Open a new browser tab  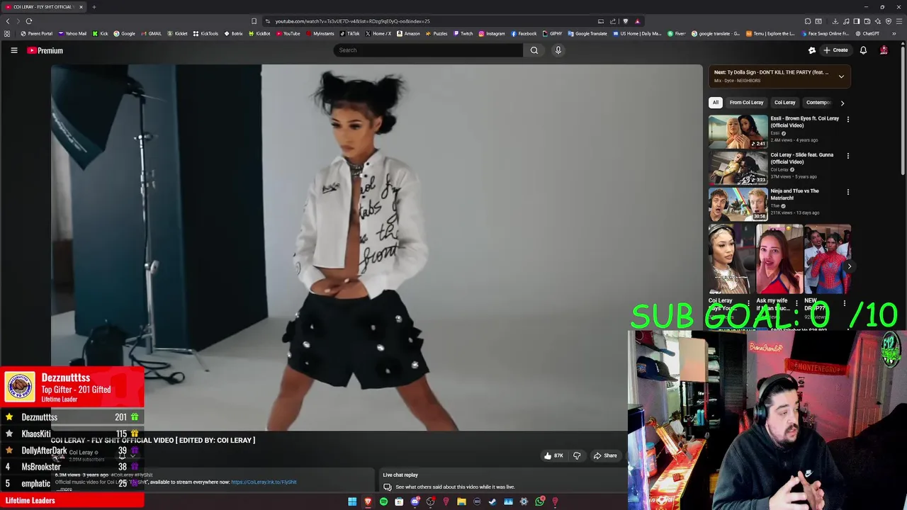pos(94,7)
